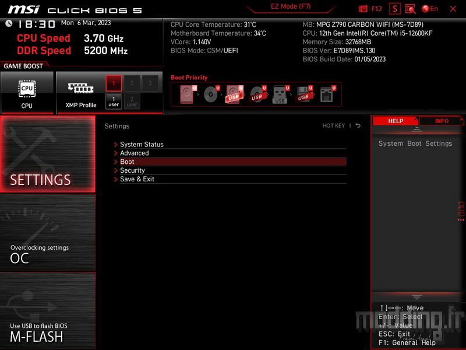Viewport: 466px width, 350px height.
Task: Select the network boot device icon
Action: (x=327, y=94)
